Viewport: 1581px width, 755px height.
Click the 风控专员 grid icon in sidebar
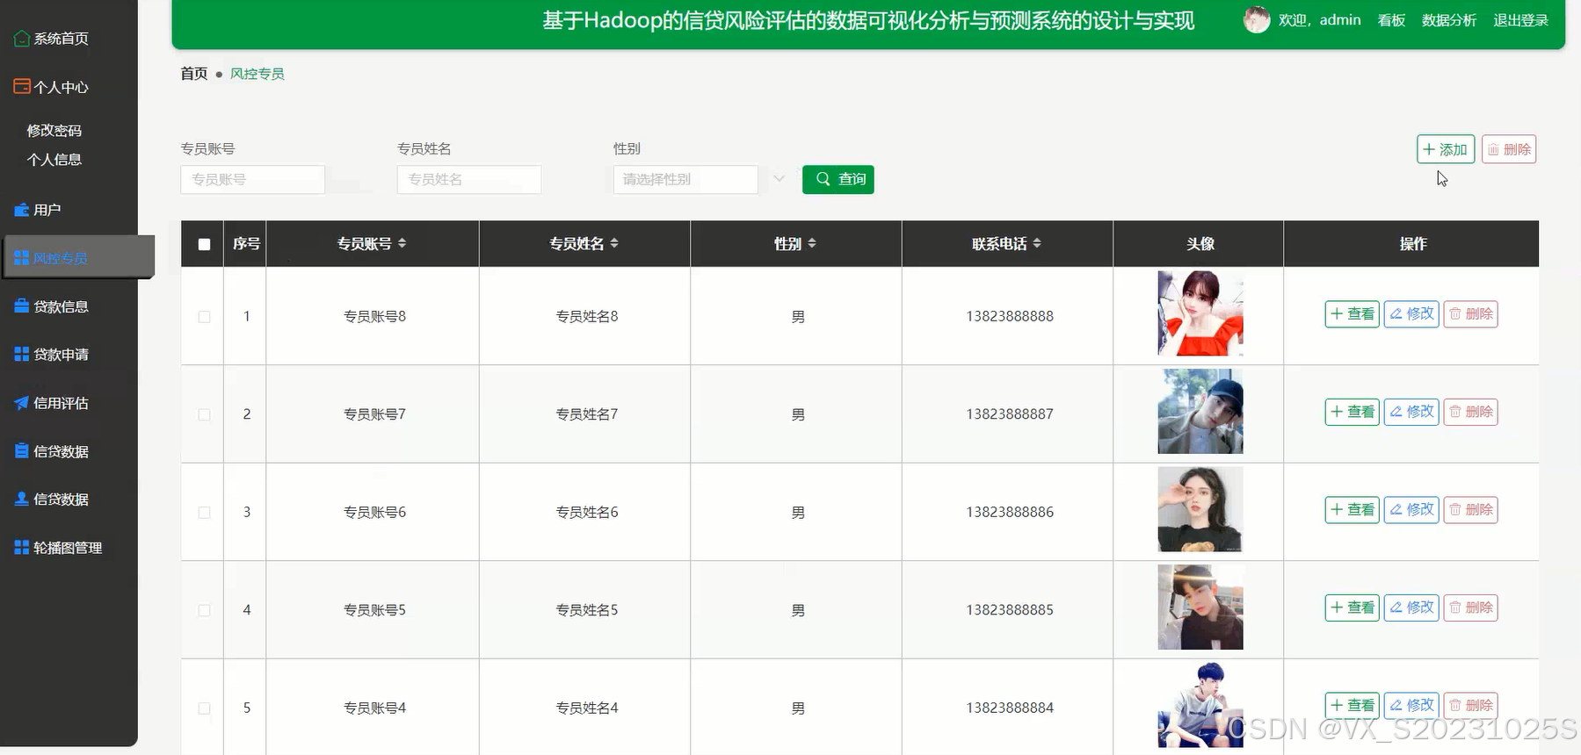[x=22, y=258]
